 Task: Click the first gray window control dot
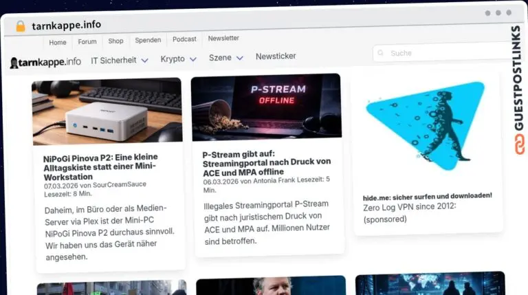click(487, 13)
